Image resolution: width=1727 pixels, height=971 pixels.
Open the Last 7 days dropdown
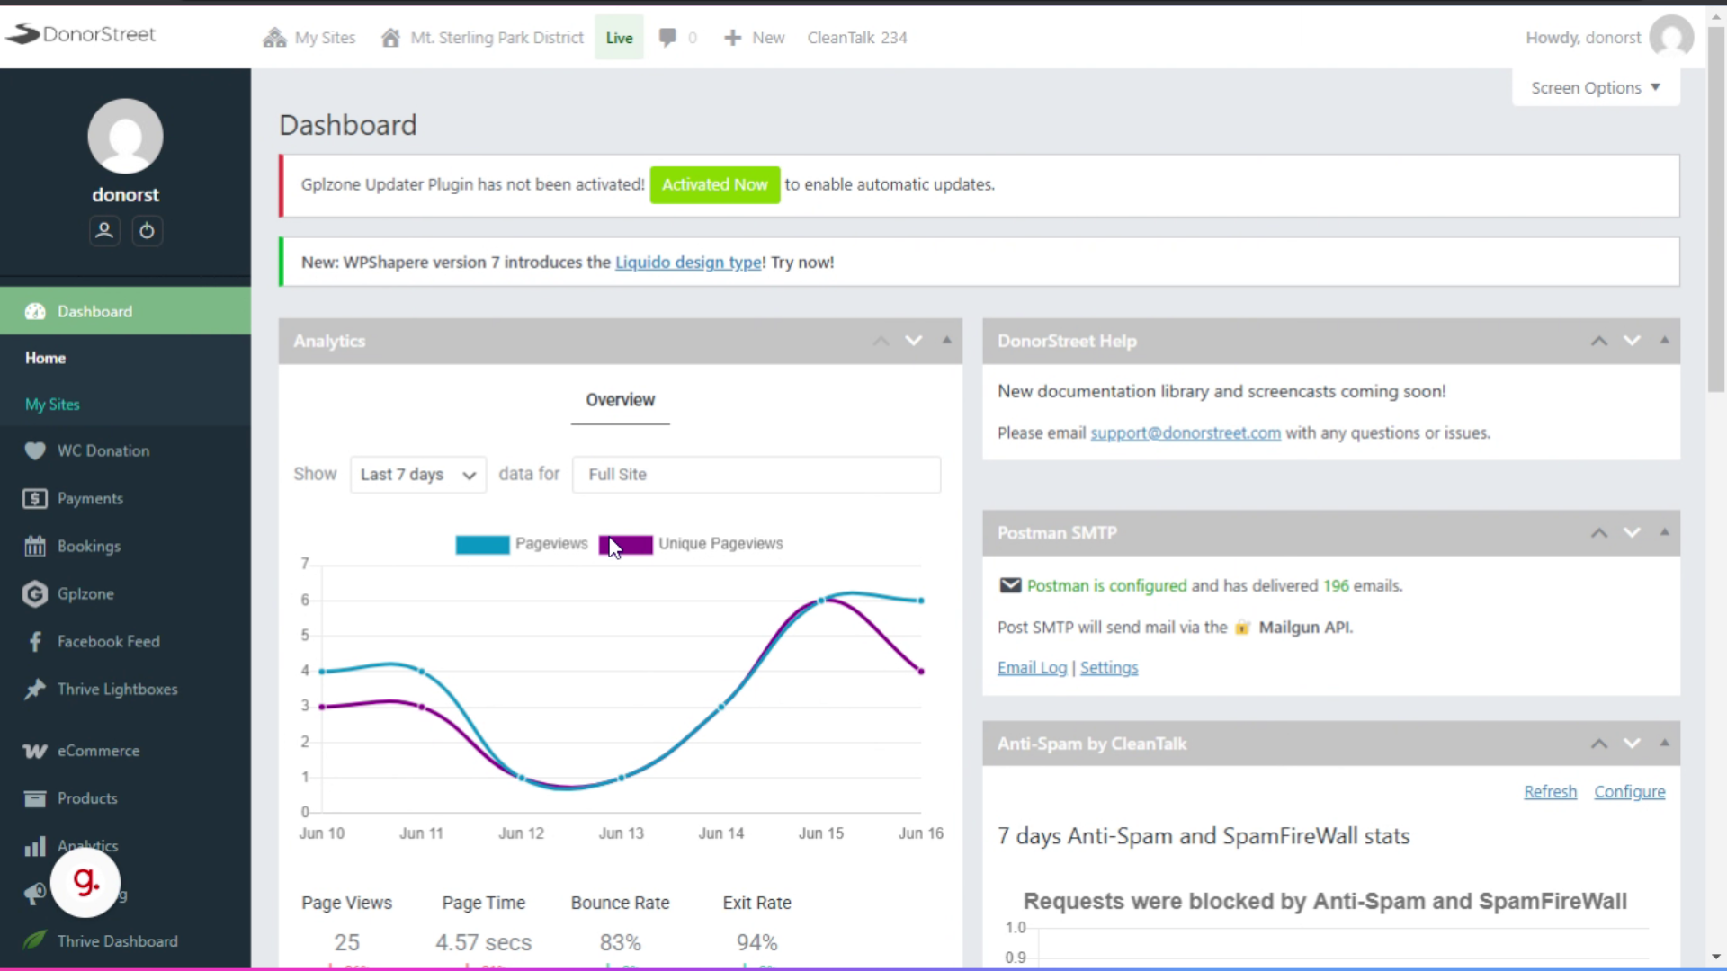(418, 475)
